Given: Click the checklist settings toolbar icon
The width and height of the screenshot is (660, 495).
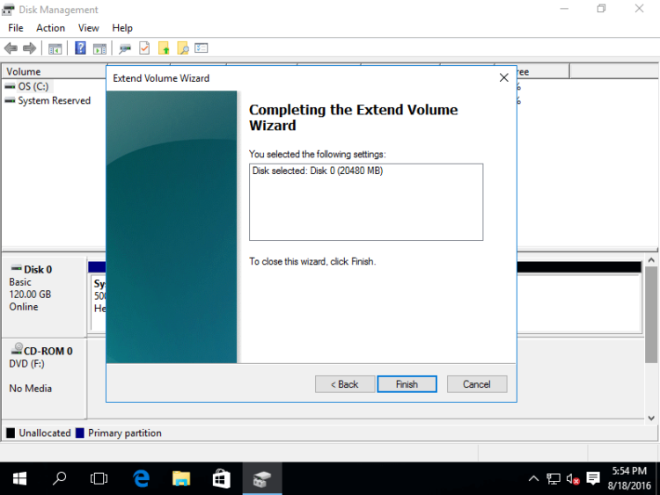Looking at the screenshot, I should point(202,48).
